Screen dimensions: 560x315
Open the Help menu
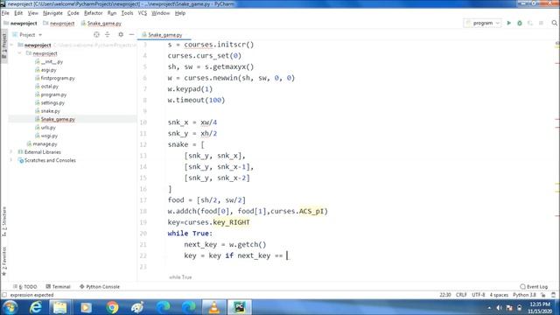(x=180, y=13)
